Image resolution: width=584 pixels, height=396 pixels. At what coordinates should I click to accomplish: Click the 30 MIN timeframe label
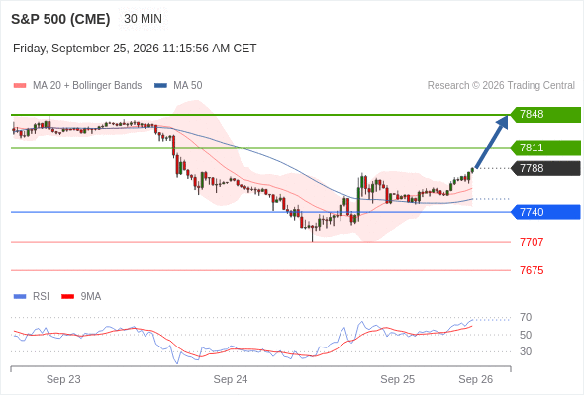pos(143,19)
